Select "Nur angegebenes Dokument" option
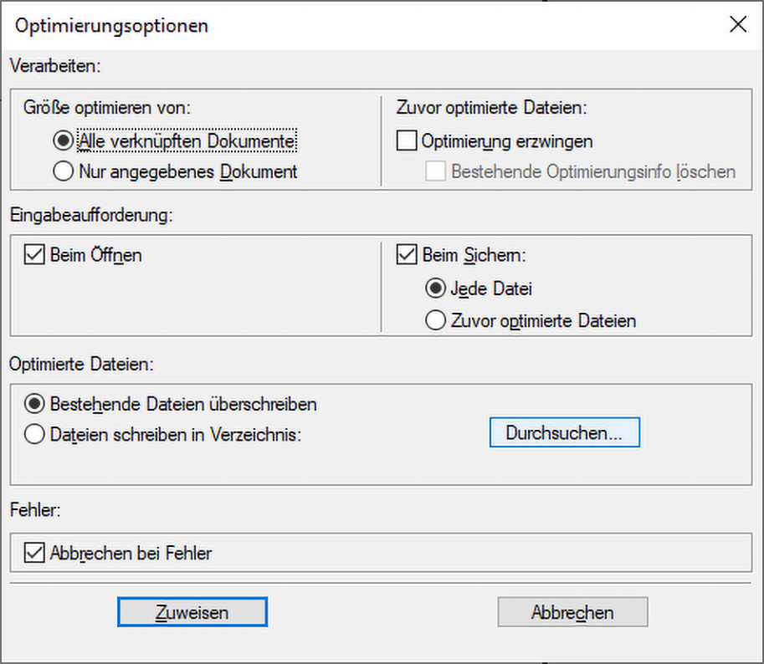764x664 pixels. click(63, 171)
